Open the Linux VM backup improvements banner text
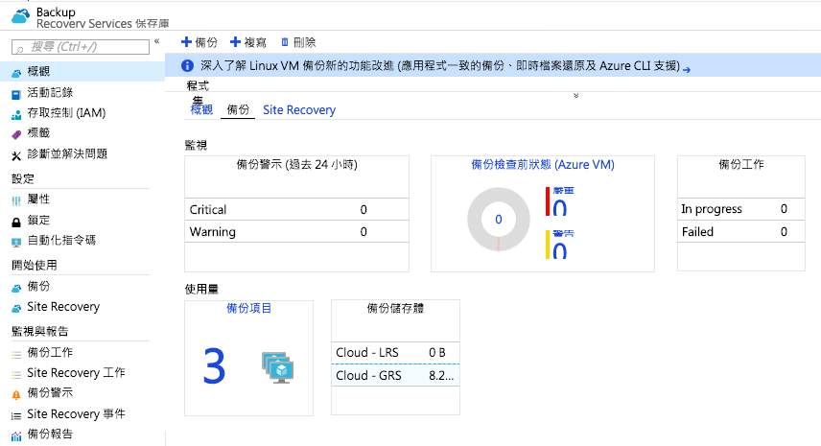Image resolution: width=821 pixels, height=446 pixels. [440, 65]
